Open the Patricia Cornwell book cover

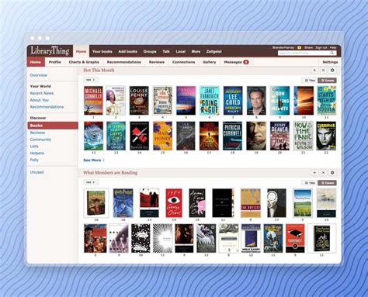coord(232,136)
